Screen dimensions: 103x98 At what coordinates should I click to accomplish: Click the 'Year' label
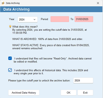(12, 19)
